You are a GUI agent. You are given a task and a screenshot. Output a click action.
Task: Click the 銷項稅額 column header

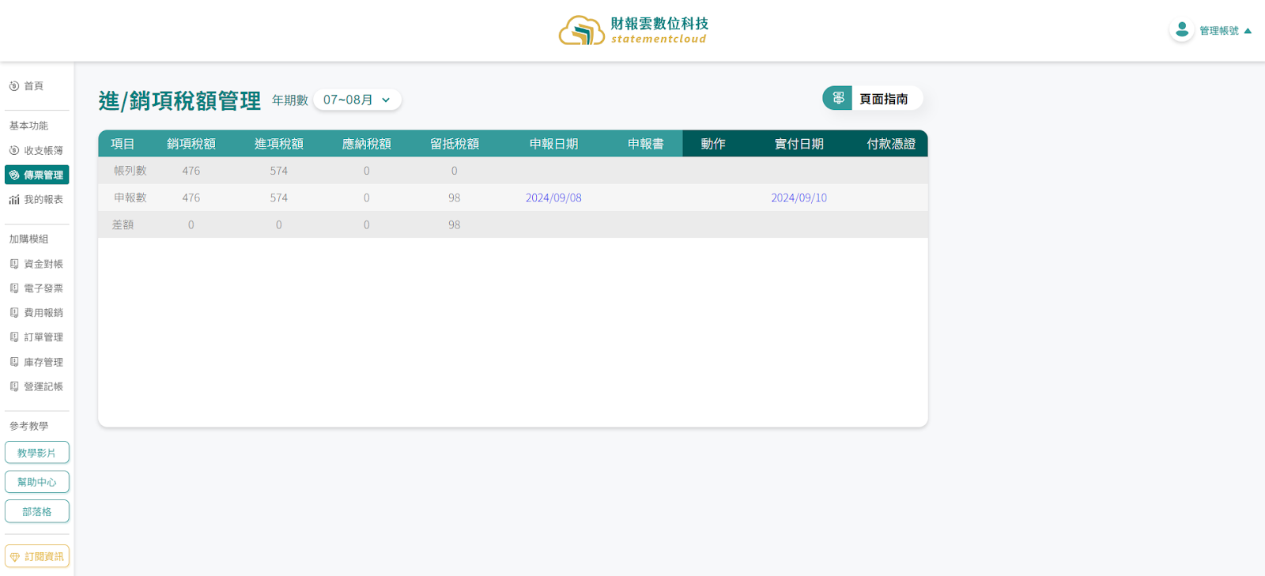191,144
